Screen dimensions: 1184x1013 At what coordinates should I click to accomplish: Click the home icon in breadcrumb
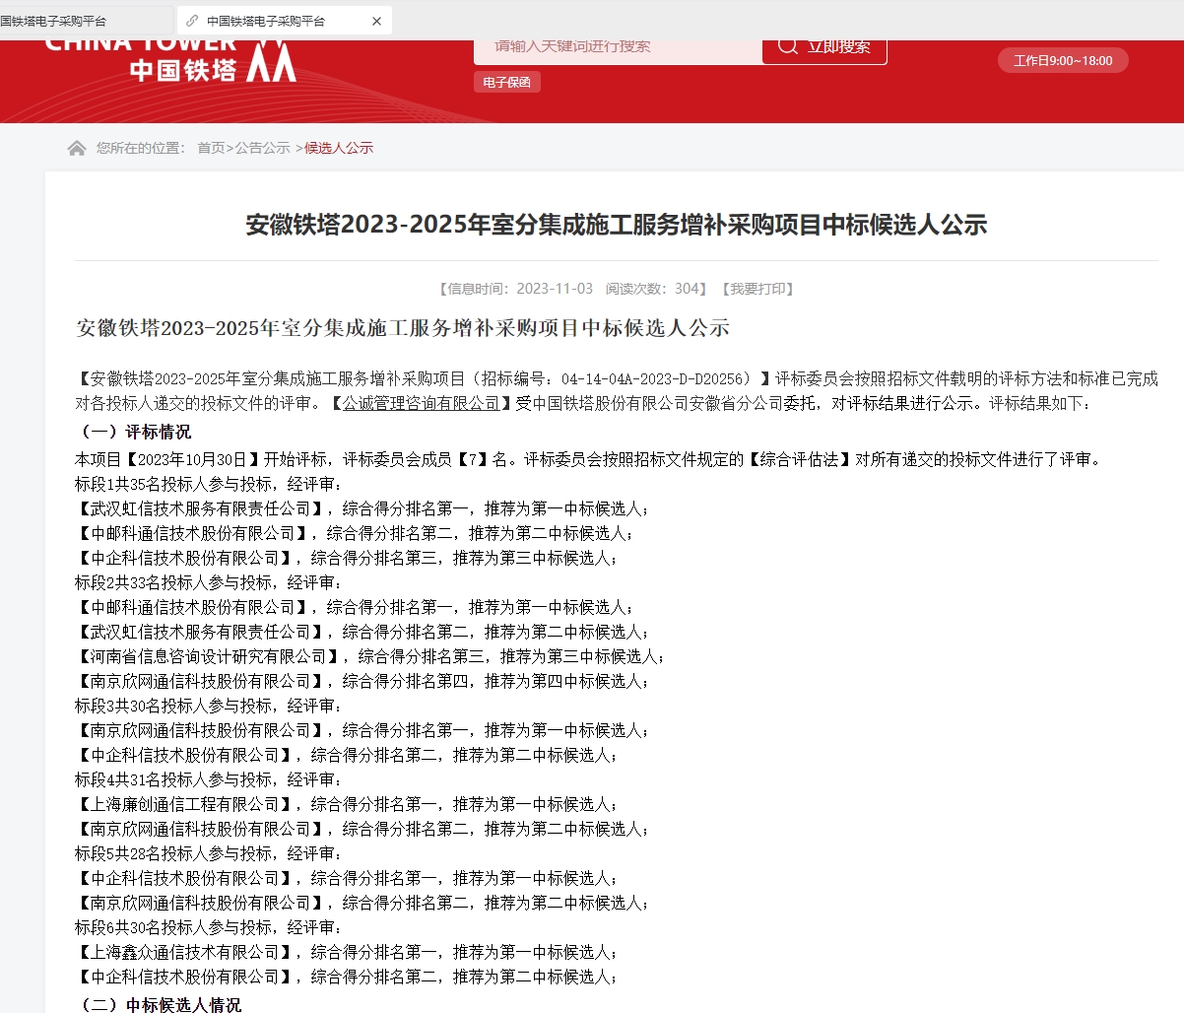click(x=77, y=148)
